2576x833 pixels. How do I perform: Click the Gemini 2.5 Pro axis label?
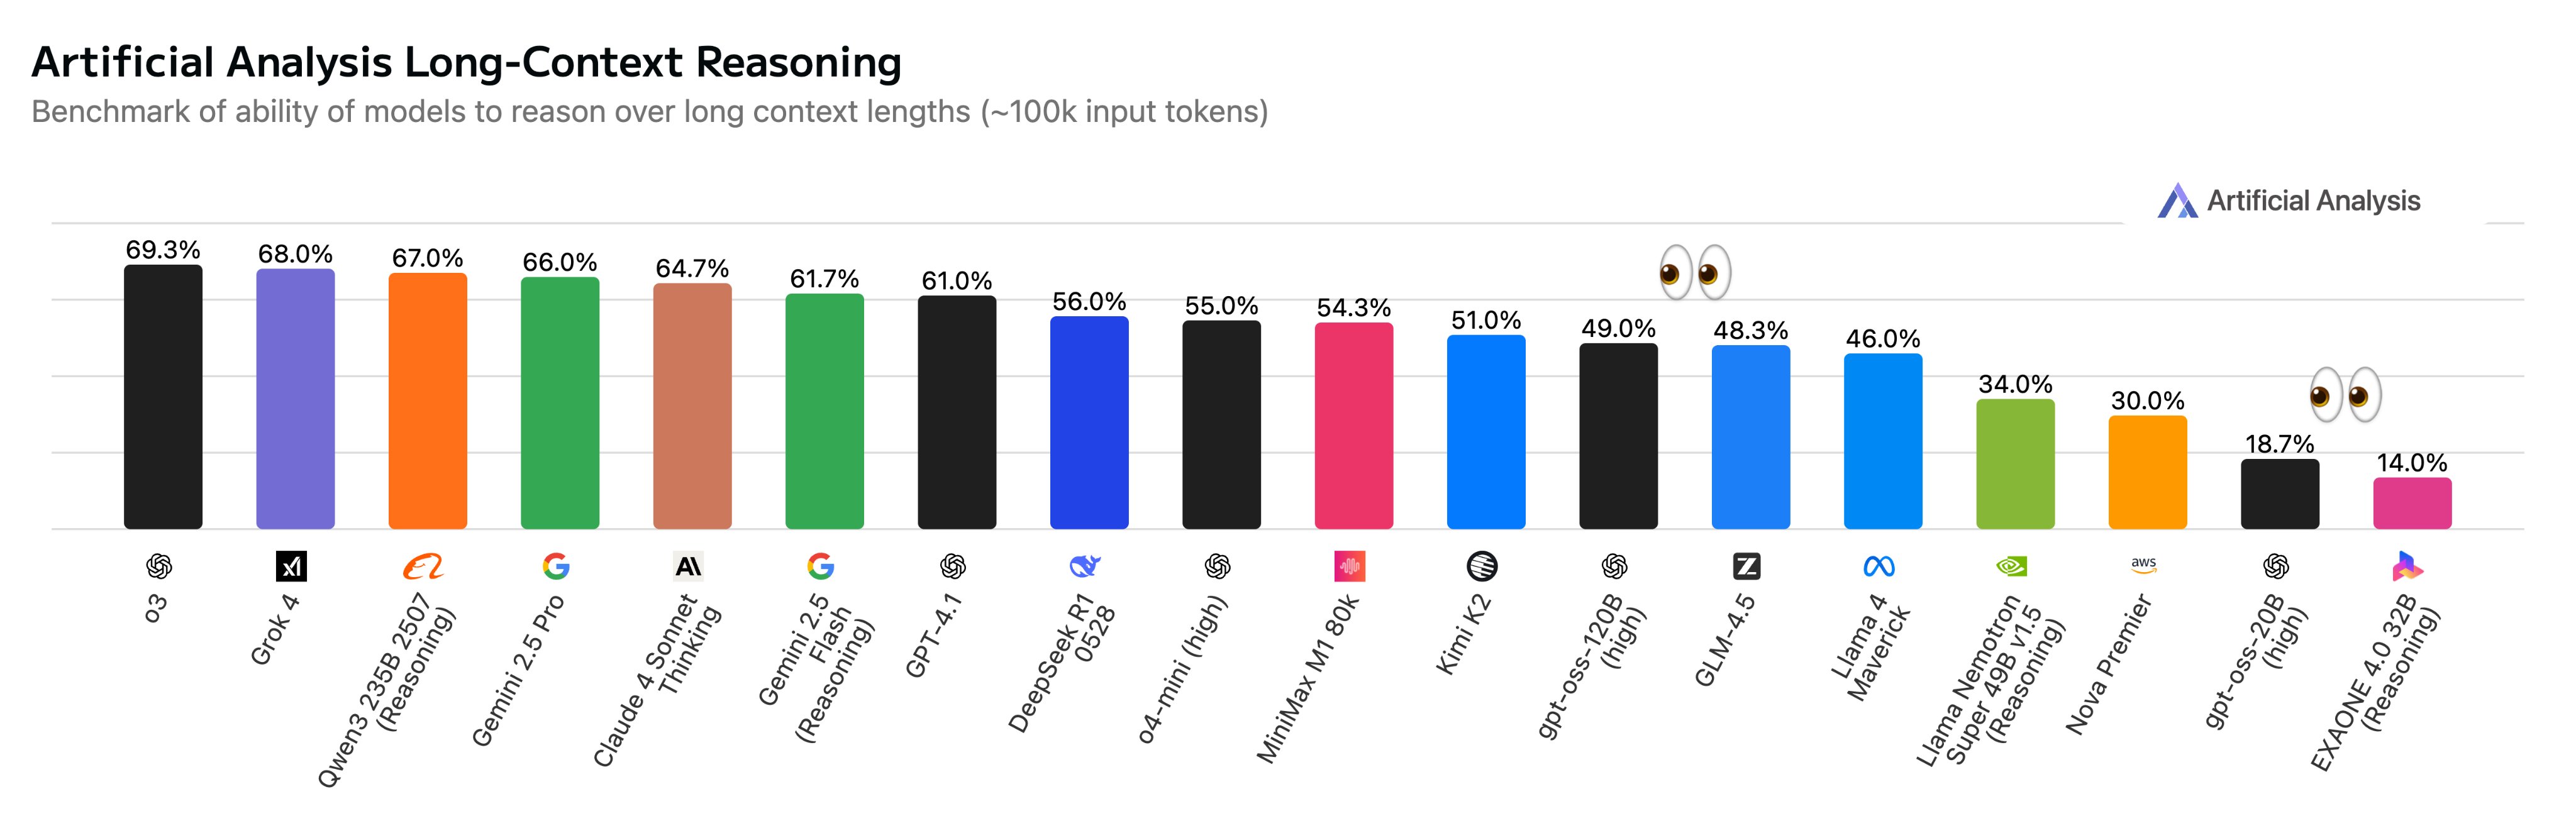pos(519,670)
